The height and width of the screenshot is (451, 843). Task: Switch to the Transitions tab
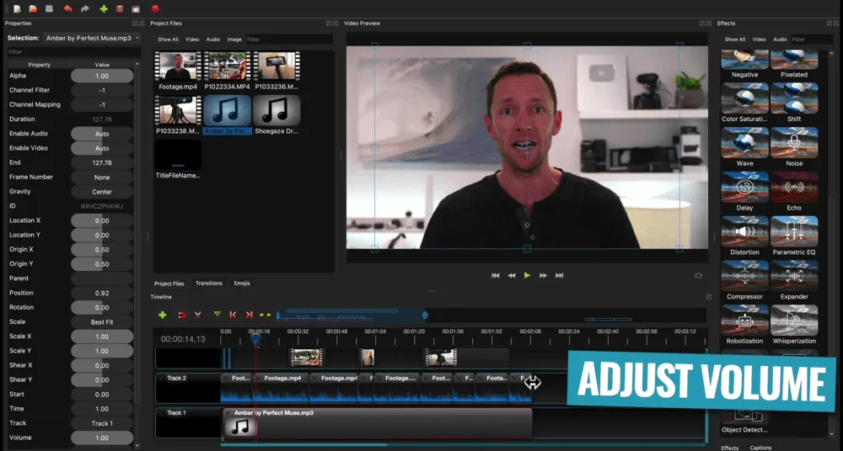coord(209,284)
